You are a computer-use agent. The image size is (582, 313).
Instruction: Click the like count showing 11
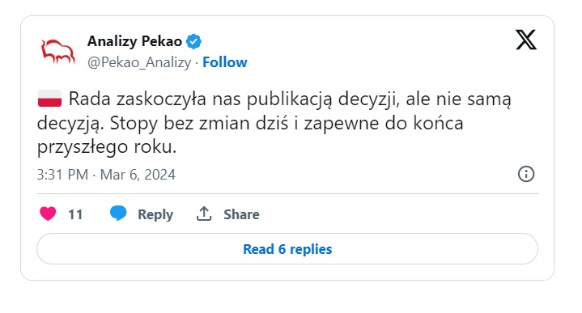(75, 214)
